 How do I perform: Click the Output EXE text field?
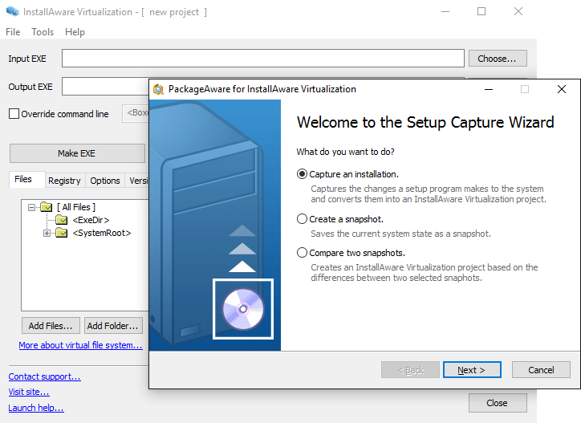coord(105,87)
